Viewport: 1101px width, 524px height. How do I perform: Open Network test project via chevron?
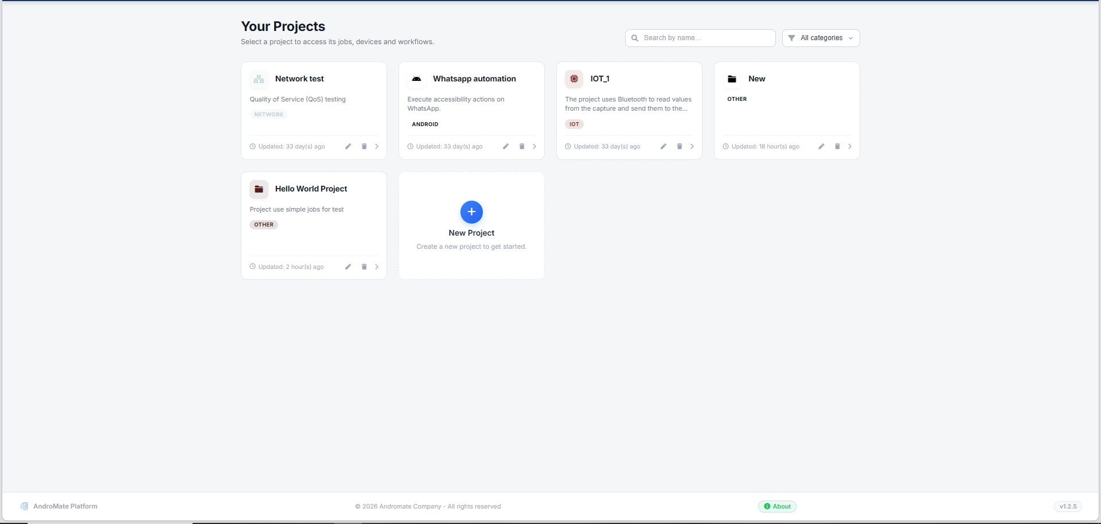(x=377, y=146)
